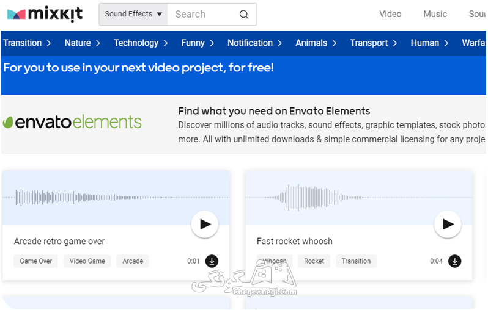This screenshot has width=488, height=310.
Task: Go to the Video section
Action: (x=390, y=14)
